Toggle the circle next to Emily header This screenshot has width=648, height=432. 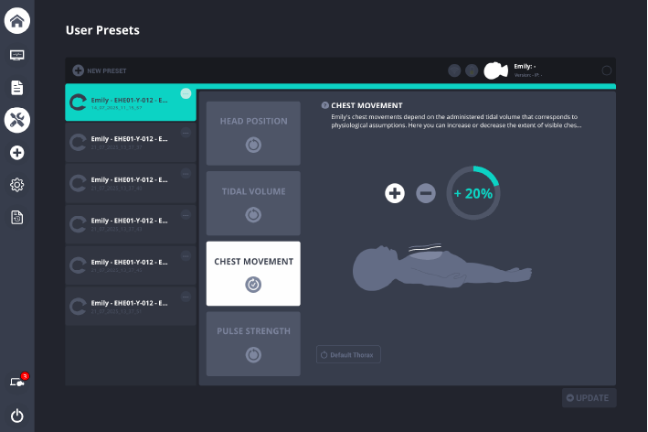coord(607,70)
